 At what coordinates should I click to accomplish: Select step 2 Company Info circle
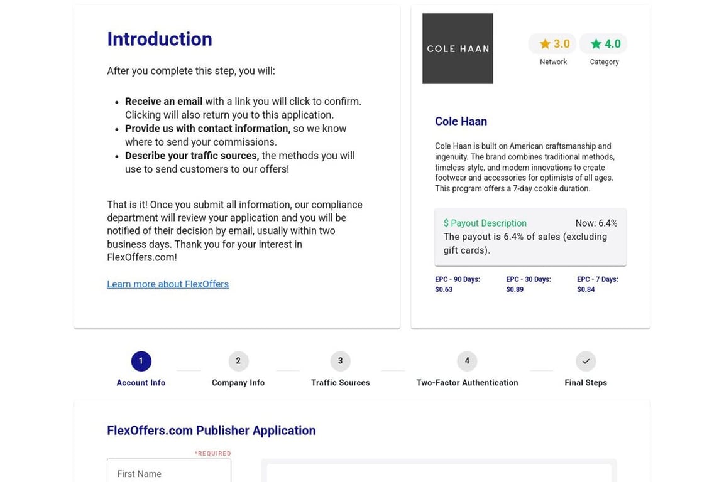click(238, 361)
